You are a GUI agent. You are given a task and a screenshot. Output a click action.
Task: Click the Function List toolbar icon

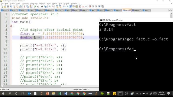[80, 6]
